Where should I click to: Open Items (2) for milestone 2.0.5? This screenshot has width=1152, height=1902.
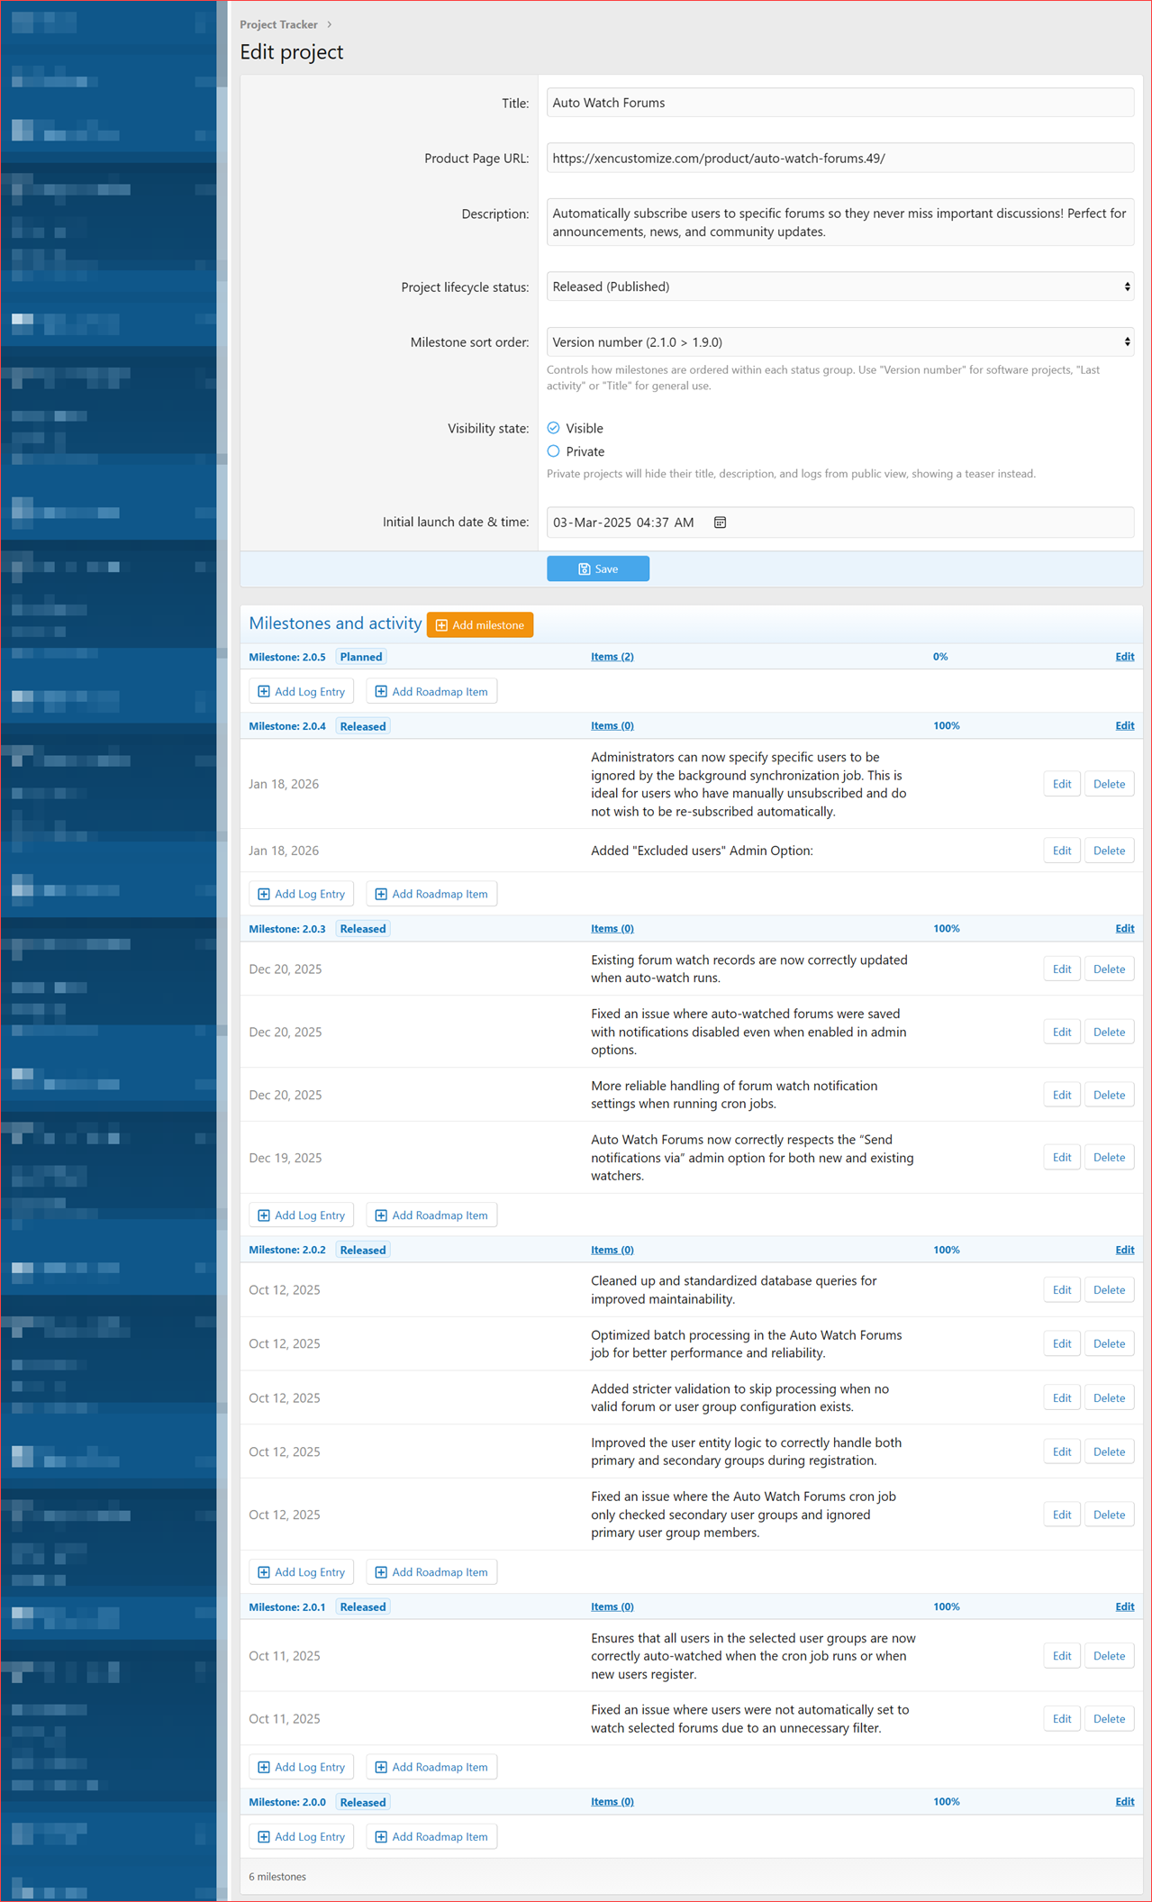pos(612,657)
